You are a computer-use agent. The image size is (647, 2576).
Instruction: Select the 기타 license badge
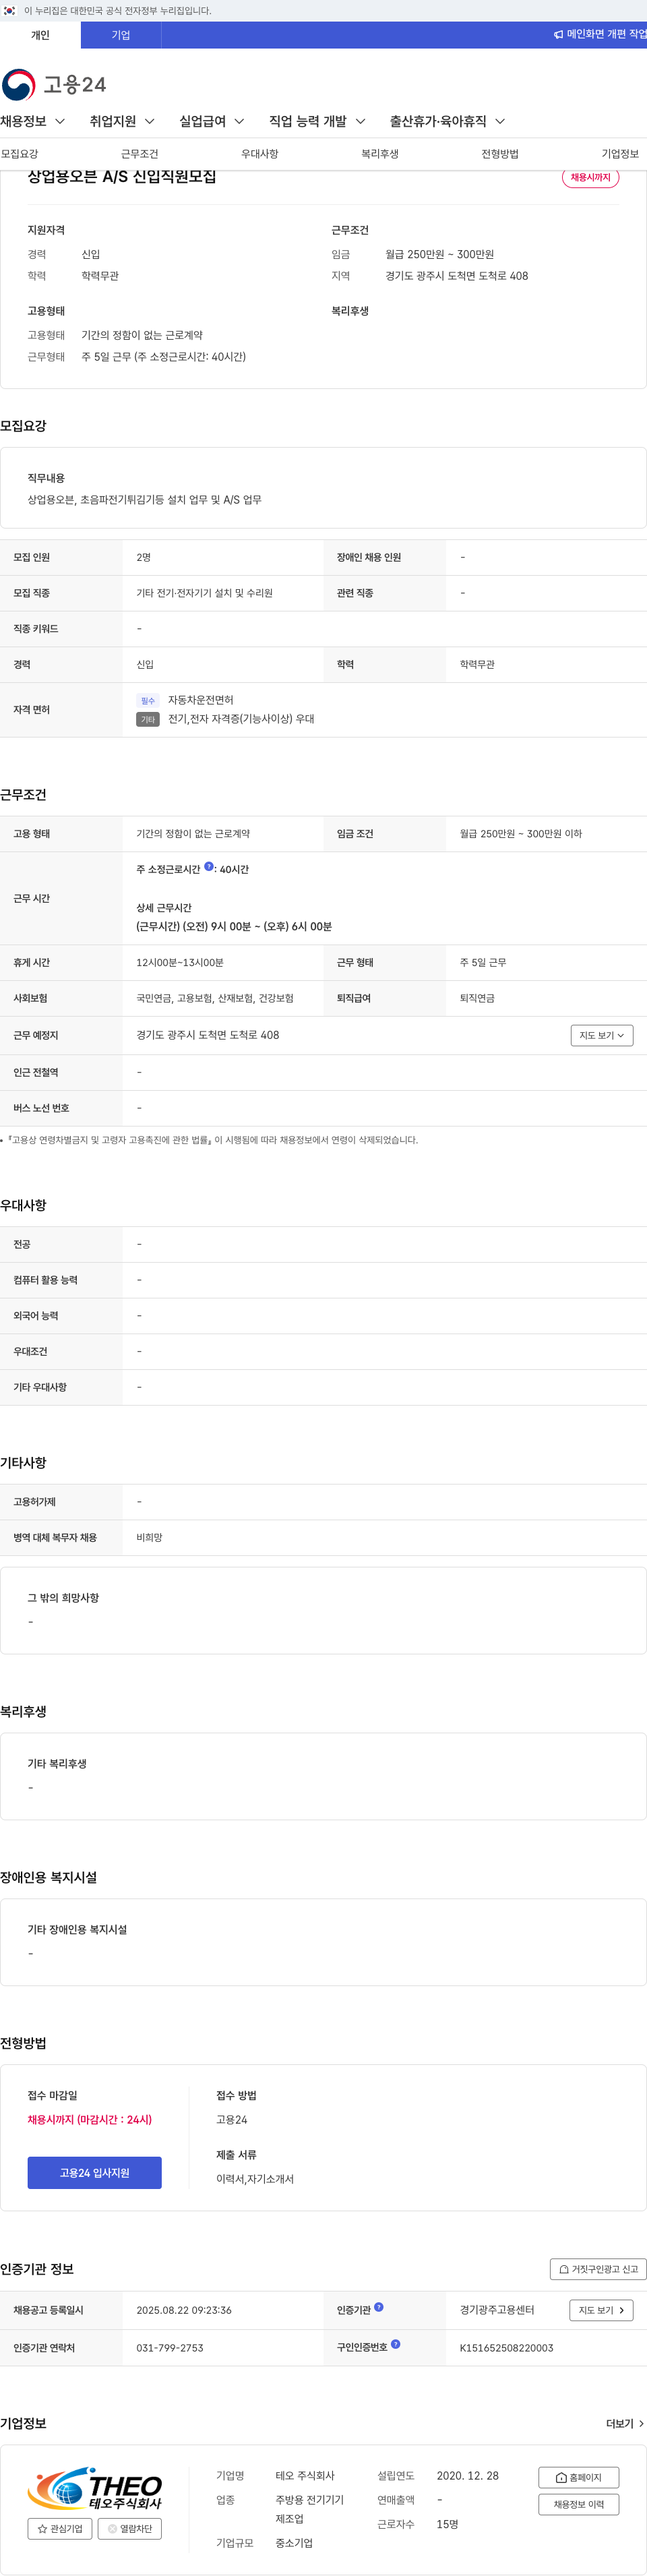(148, 719)
